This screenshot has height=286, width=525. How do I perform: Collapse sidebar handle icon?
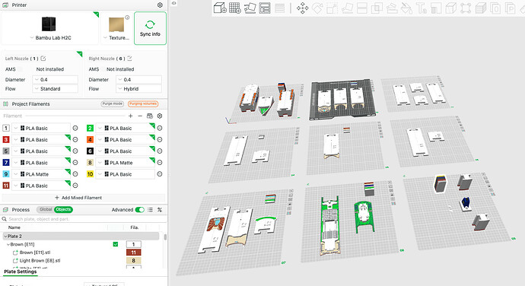[173, 3]
